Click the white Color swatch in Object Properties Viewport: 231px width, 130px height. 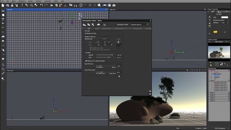click(225, 17)
